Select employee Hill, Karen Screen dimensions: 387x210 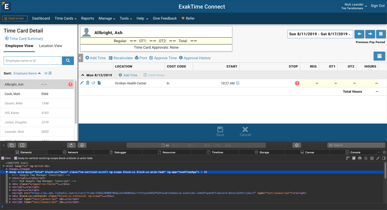37,113
